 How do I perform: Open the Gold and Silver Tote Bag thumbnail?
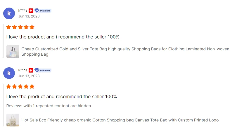click(13, 52)
